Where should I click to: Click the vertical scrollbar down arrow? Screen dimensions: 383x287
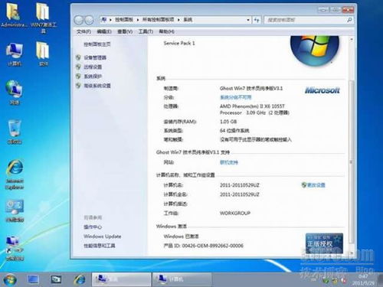tap(352, 253)
